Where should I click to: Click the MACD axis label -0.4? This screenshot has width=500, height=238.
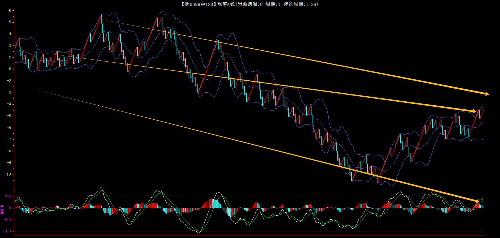tap(7, 219)
